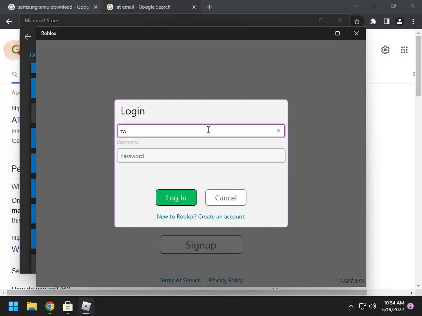The image size is (422, 316).
Task: Show hidden system tray icons
Action: coord(351,306)
